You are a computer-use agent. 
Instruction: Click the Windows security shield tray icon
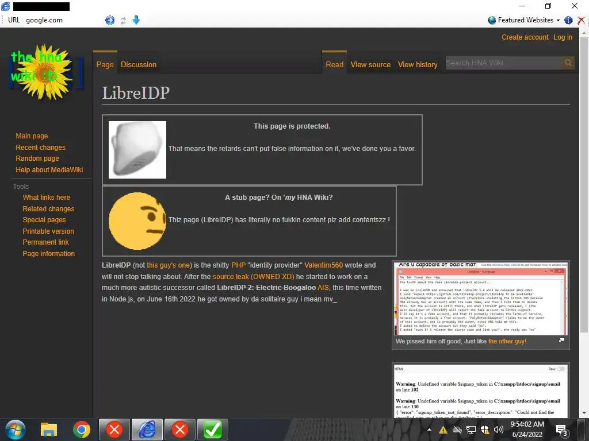pyautogui.click(x=484, y=430)
